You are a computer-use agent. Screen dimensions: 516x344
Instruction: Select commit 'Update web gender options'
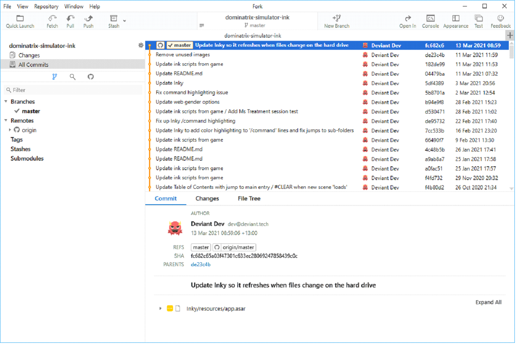(x=327, y=102)
